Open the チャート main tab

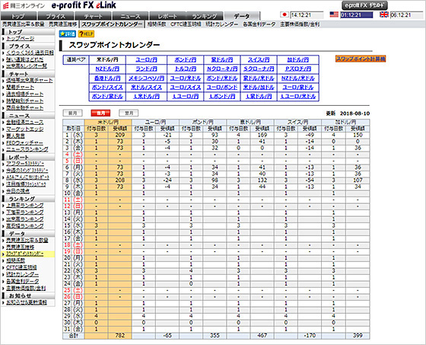[x=93, y=16]
